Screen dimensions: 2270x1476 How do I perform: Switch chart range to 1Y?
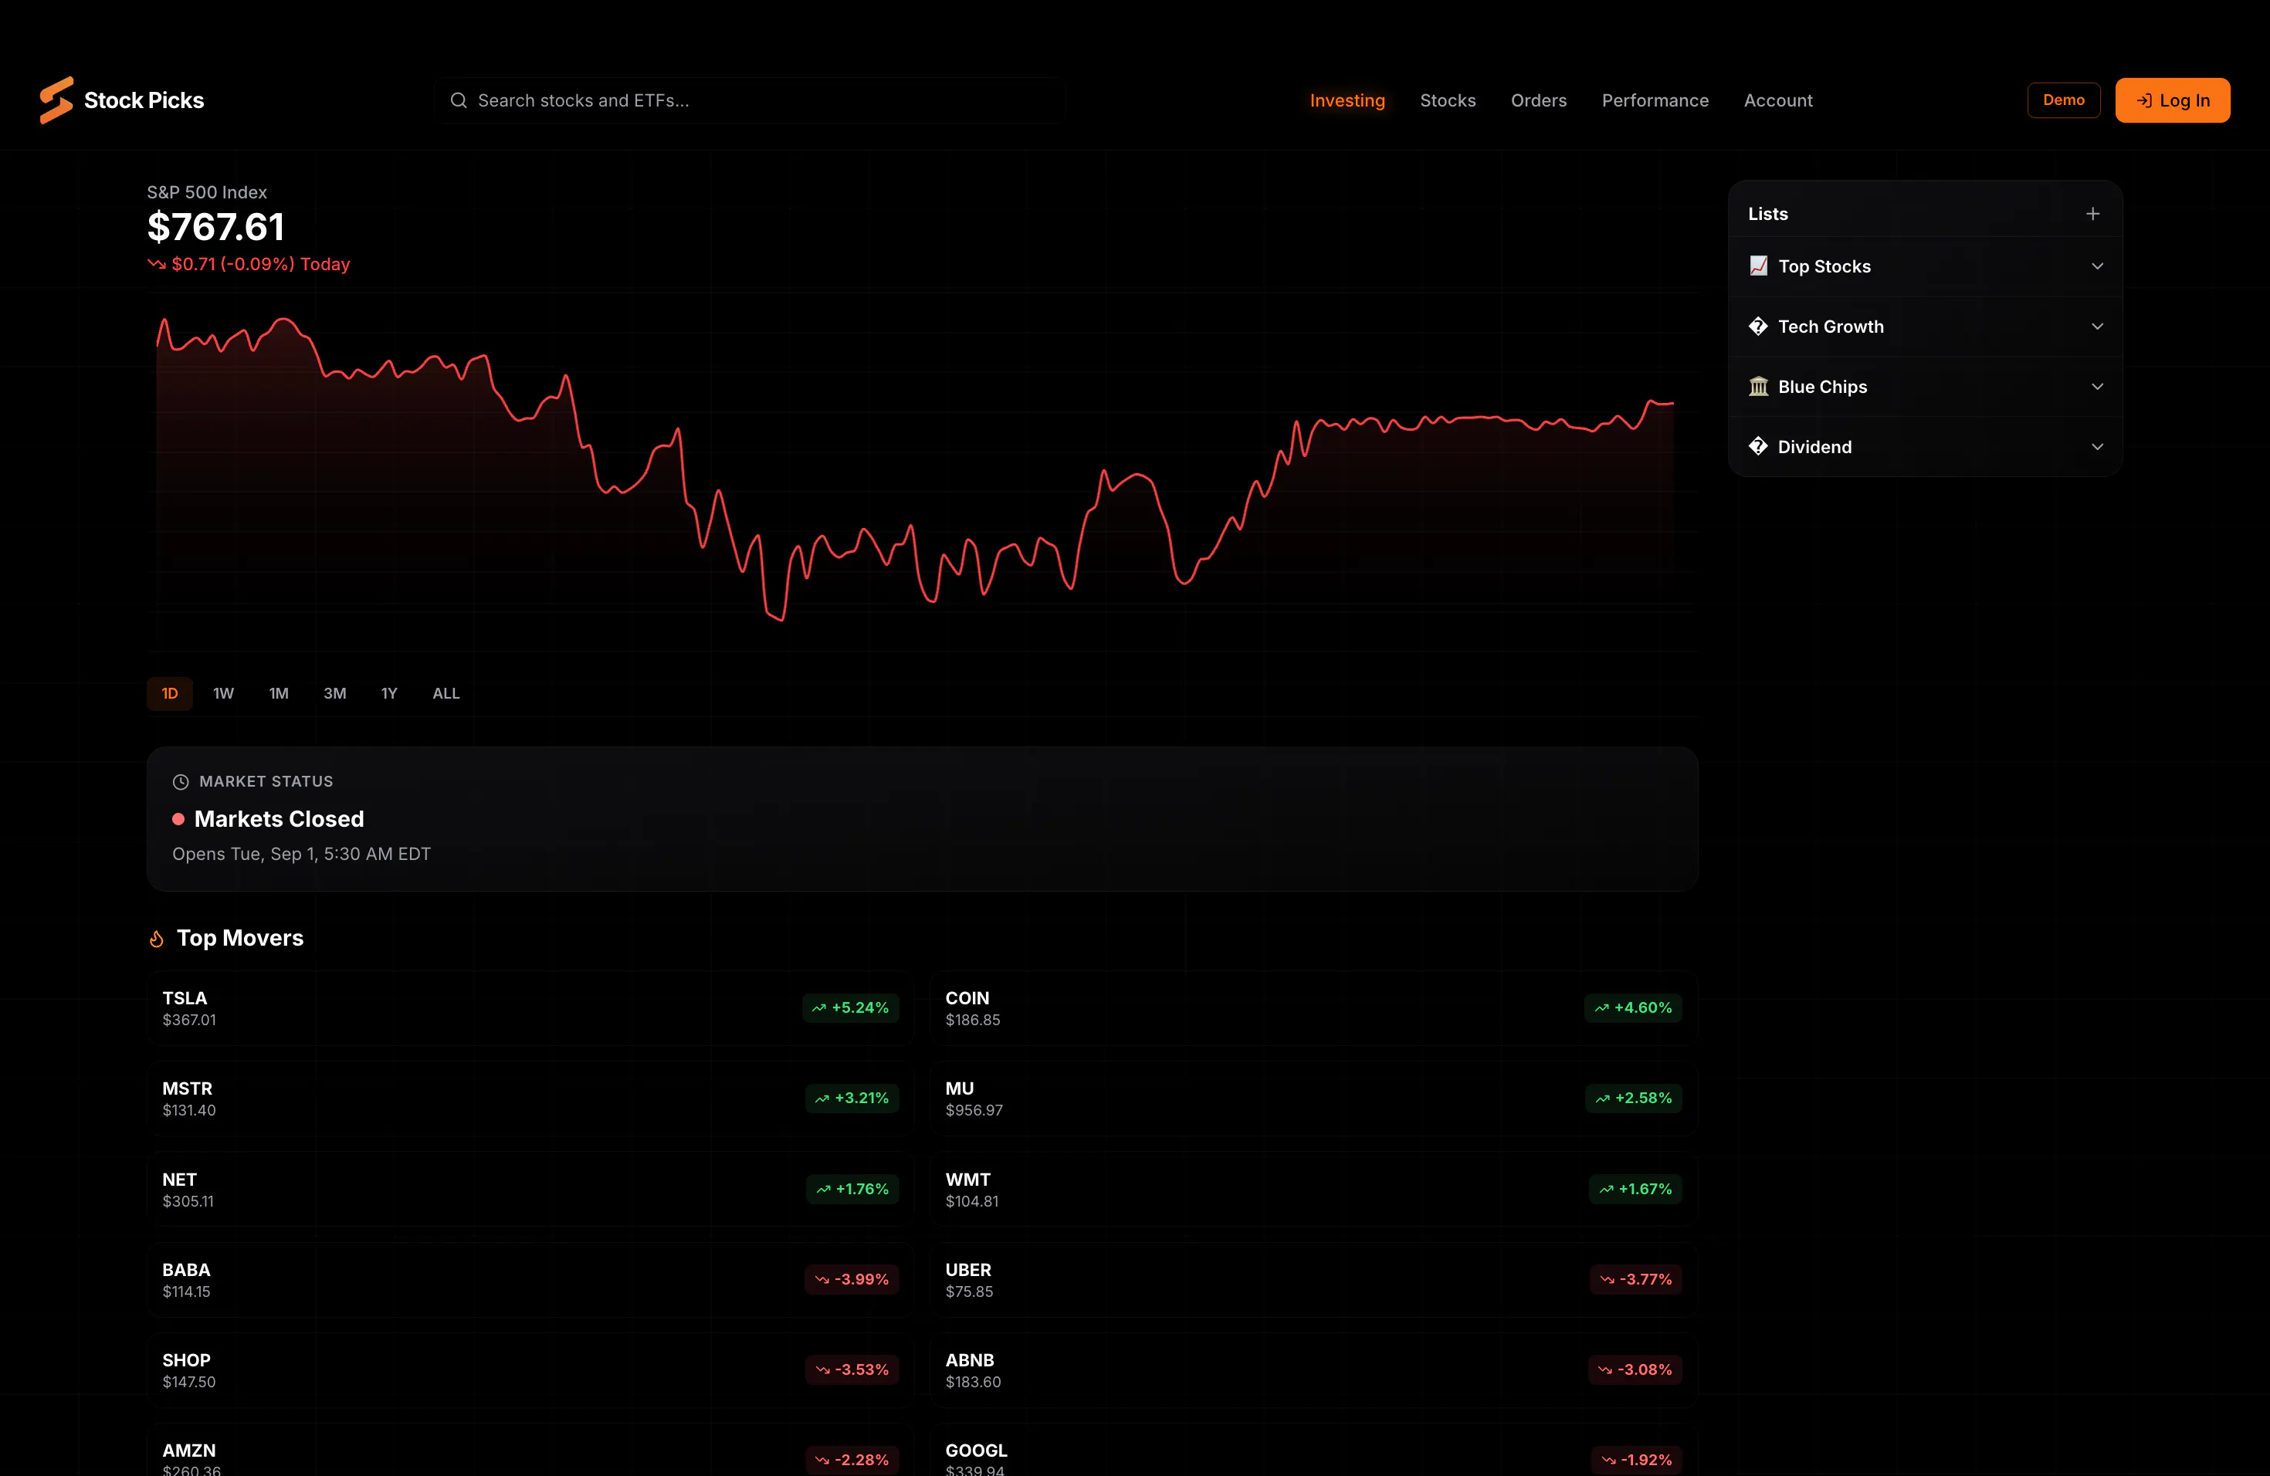tap(389, 693)
